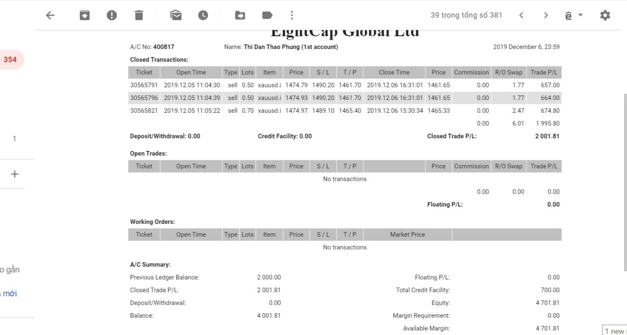The image size is (627, 335).
Task: Select ticket number 30565791
Action: tap(144, 85)
